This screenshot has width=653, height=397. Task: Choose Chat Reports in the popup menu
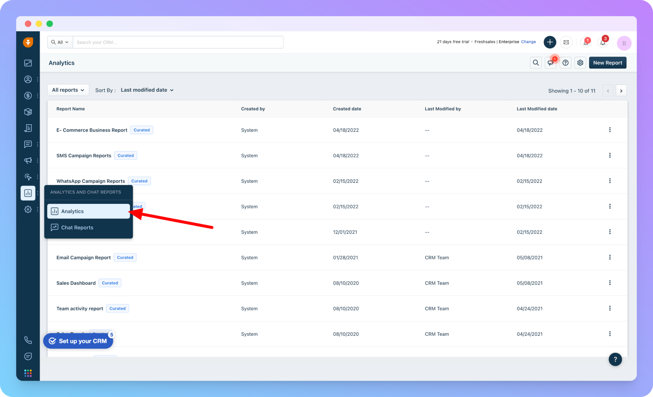(x=77, y=227)
